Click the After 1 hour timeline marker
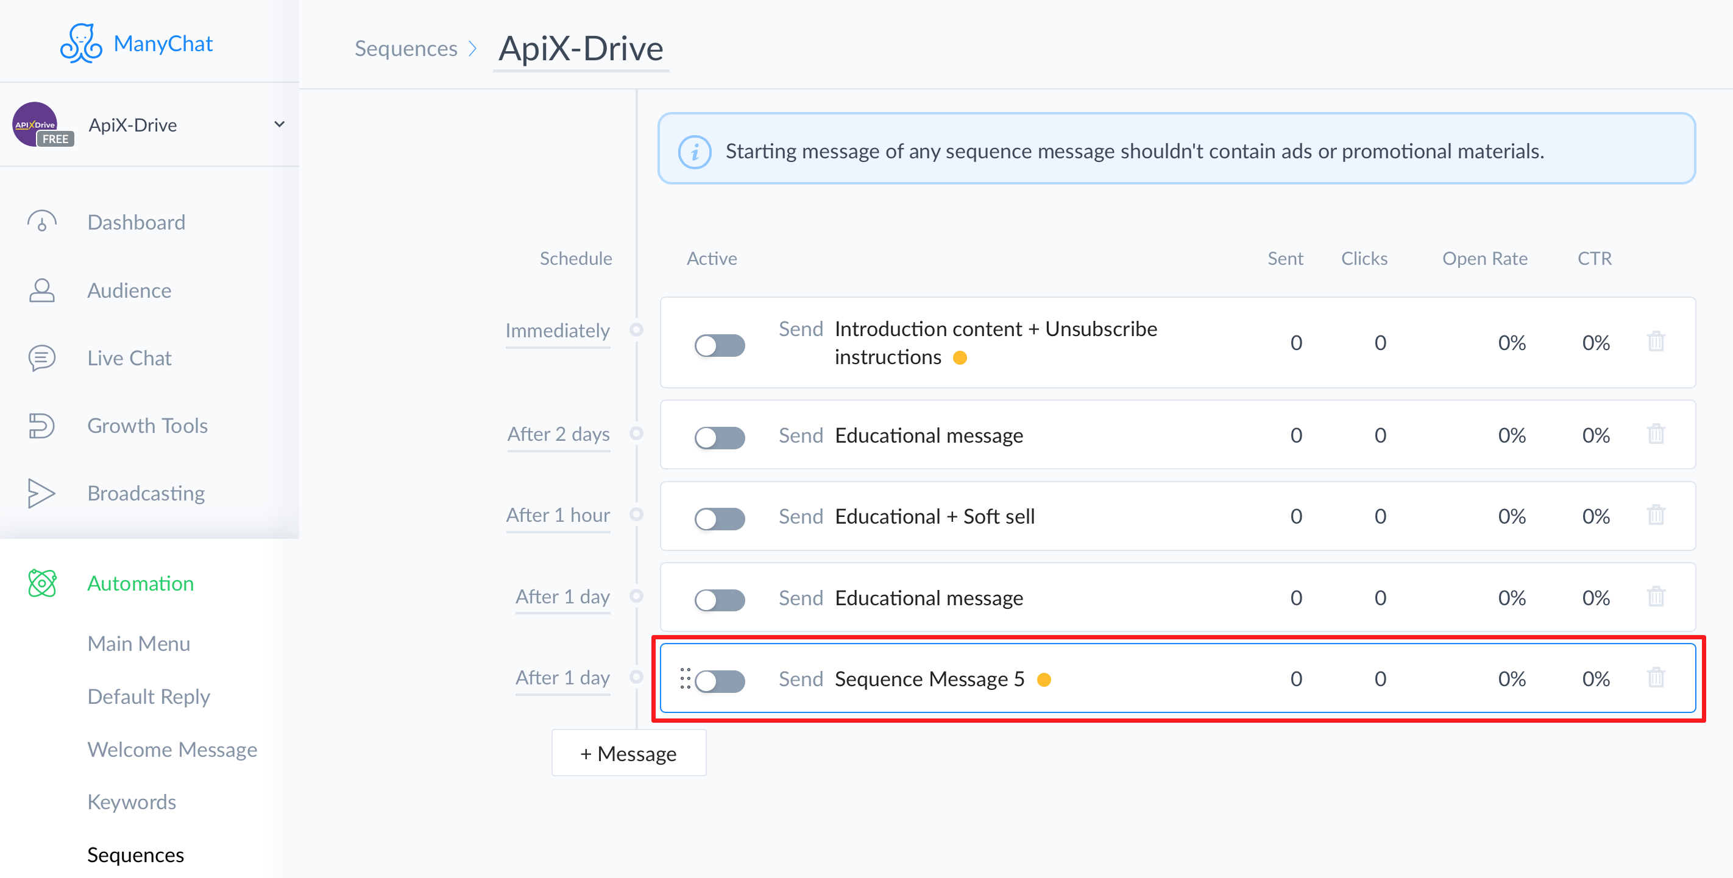 click(x=636, y=515)
